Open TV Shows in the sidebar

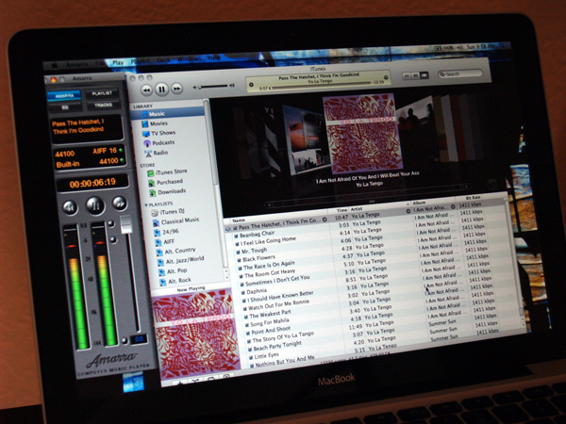tap(158, 133)
